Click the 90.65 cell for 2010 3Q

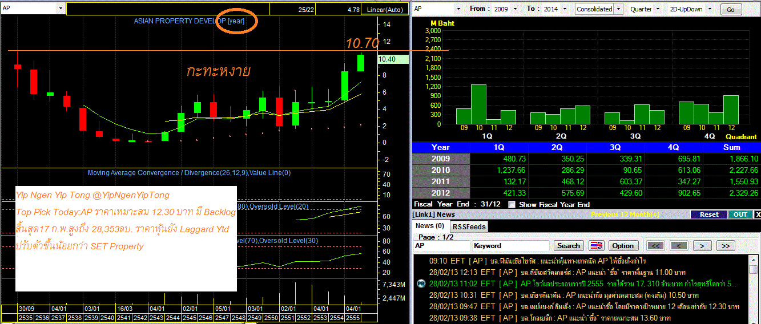[615, 170]
